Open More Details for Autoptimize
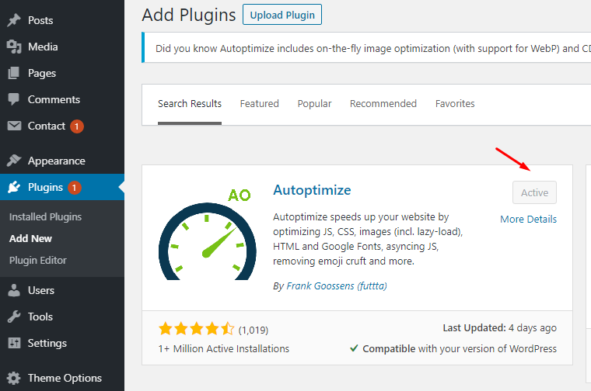 pos(528,220)
